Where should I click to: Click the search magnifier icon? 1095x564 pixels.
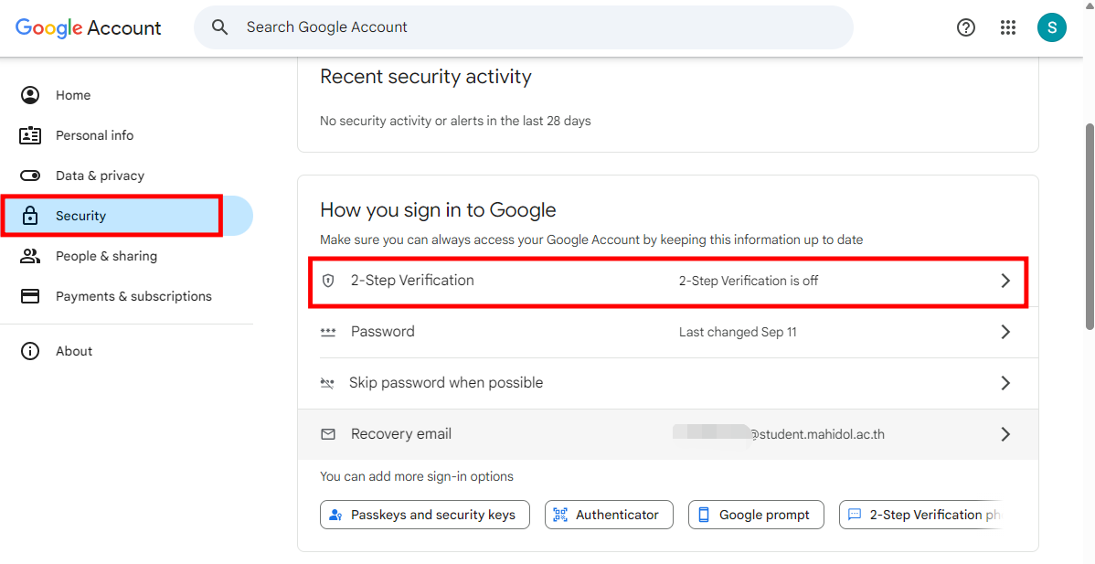tap(220, 27)
